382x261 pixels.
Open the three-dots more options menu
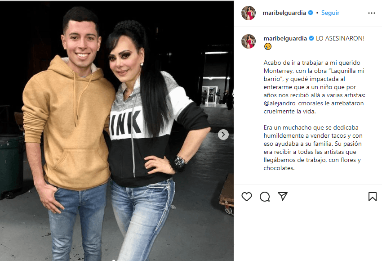coord(372,13)
